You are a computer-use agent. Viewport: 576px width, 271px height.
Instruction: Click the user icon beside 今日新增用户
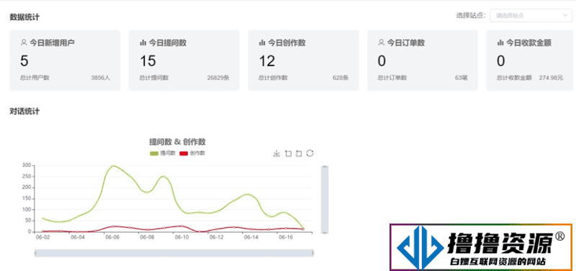[24, 43]
